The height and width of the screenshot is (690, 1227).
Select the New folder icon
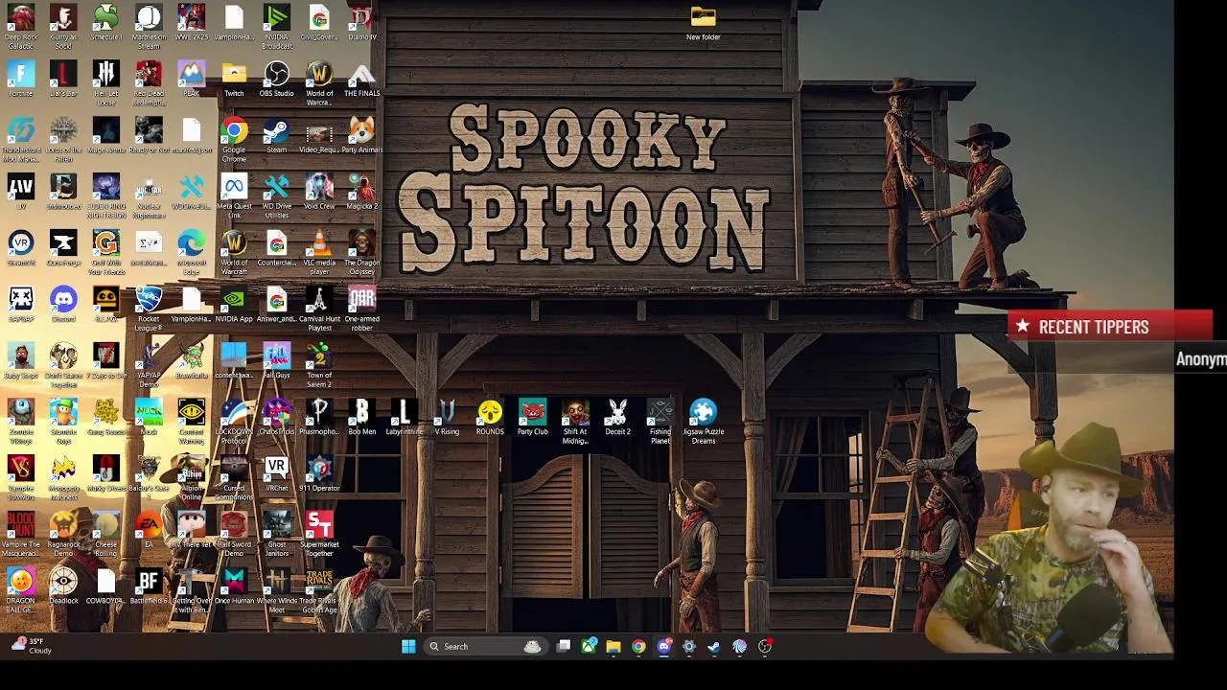[x=703, y=24]
